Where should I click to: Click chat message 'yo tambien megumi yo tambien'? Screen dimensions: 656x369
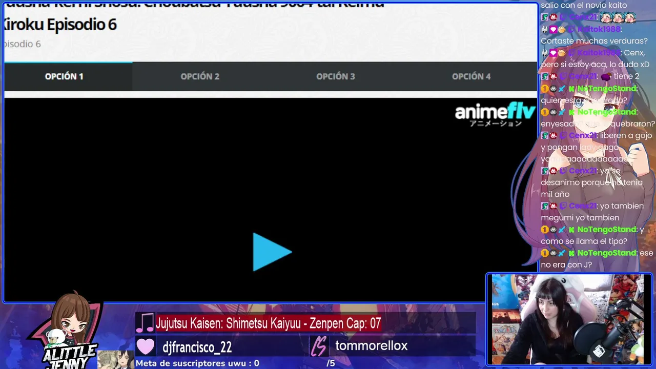point(592,212)
